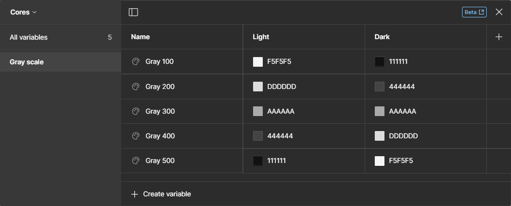The image size is (511, 206).
Task: Click the Gray 500 palette icon
Action: click(136, 161)
